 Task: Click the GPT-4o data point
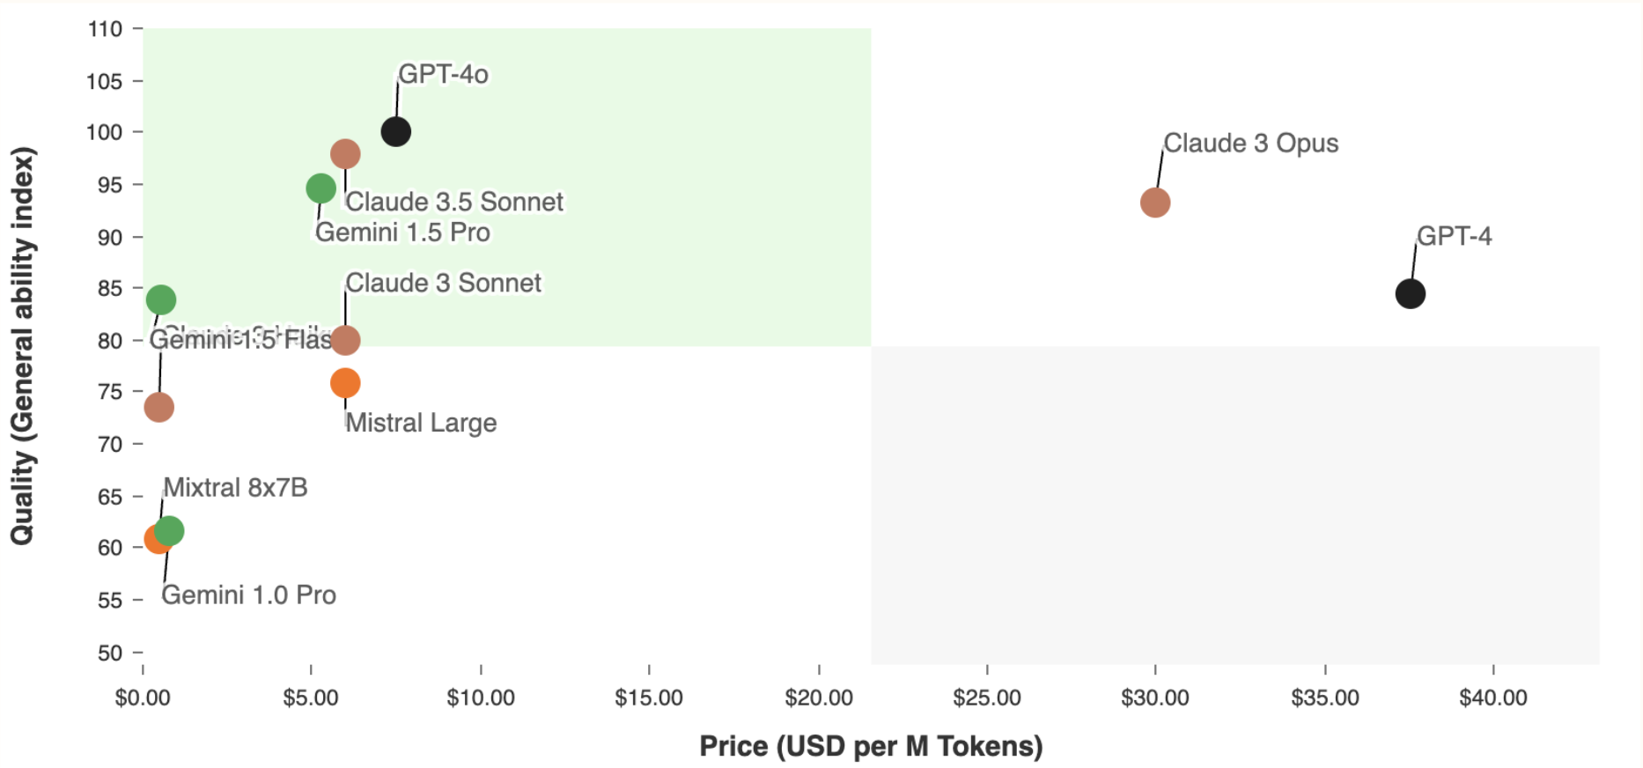coord(395,132)
